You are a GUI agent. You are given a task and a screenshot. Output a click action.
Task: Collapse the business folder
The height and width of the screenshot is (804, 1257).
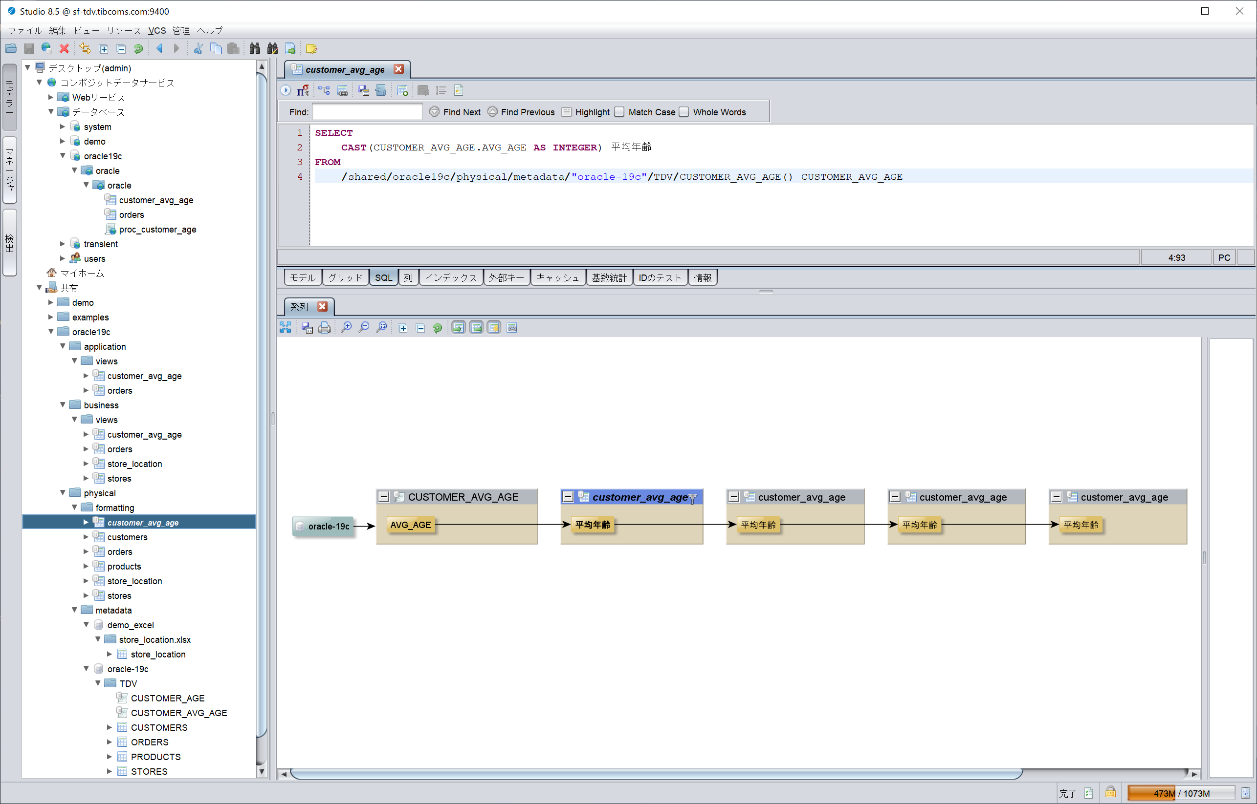63,404
